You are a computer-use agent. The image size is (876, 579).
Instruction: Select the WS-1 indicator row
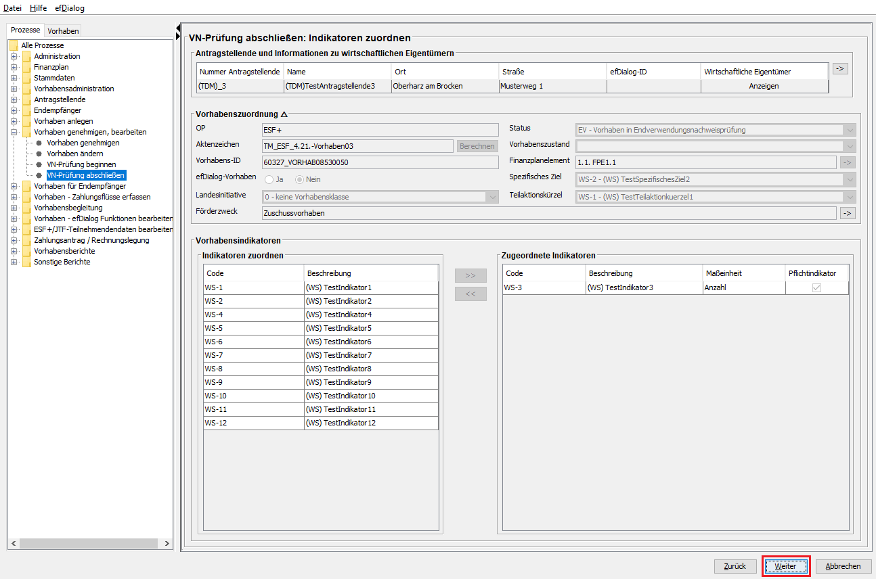(321, 287)
